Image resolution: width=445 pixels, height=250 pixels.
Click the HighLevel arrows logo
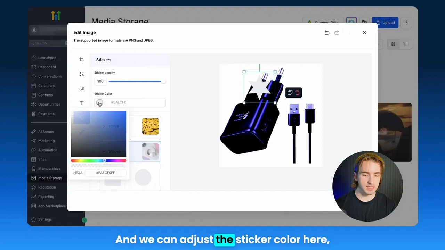(x=56, y=16)
